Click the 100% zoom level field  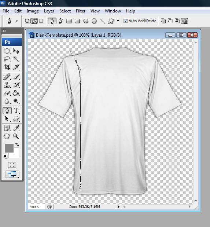[x=37, y=207]
